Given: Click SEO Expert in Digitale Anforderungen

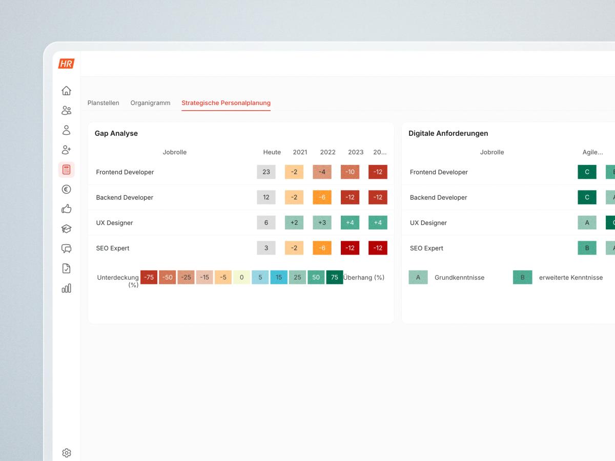Looking at the screenshot, I should (426, 248).
